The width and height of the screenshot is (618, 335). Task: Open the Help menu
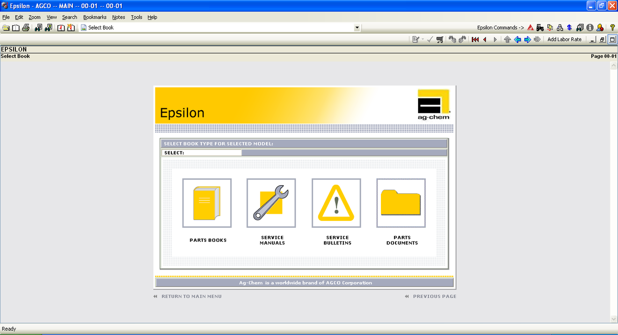pos(152,17)
